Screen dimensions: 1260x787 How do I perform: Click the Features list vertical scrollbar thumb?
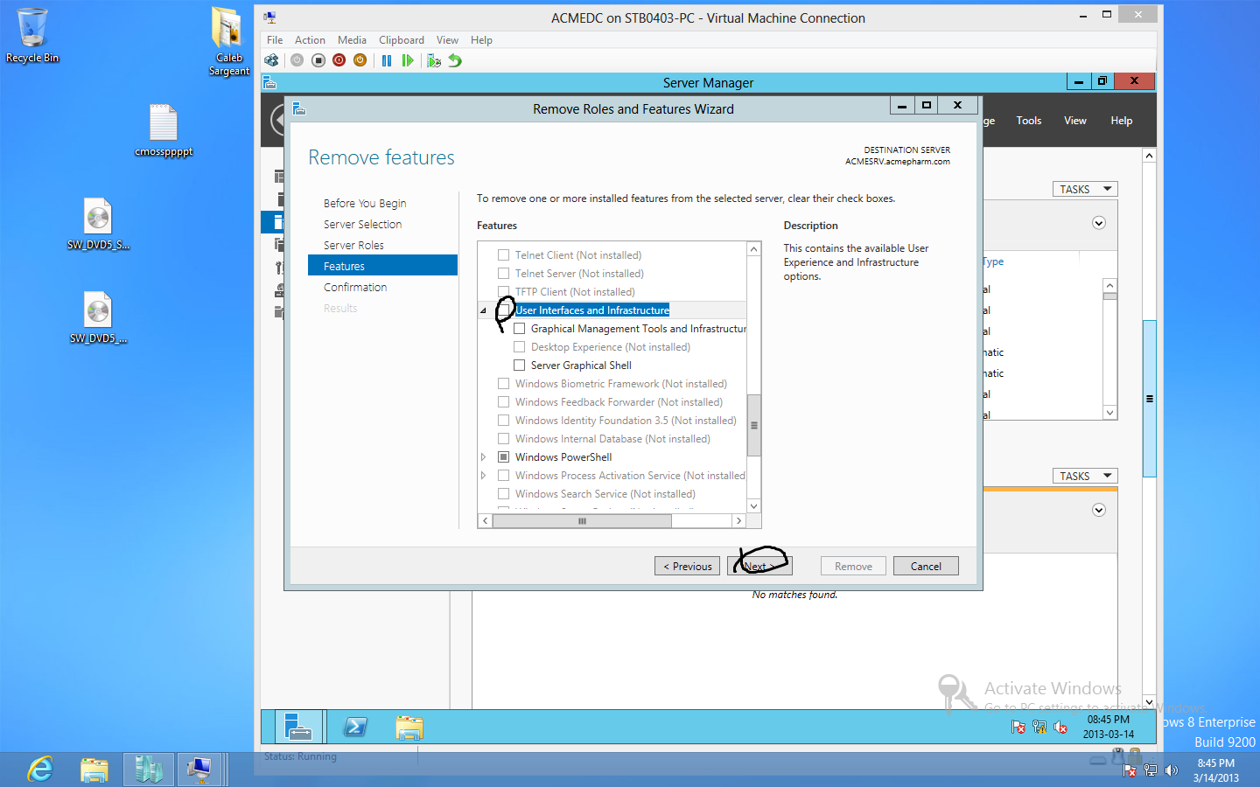753,426
